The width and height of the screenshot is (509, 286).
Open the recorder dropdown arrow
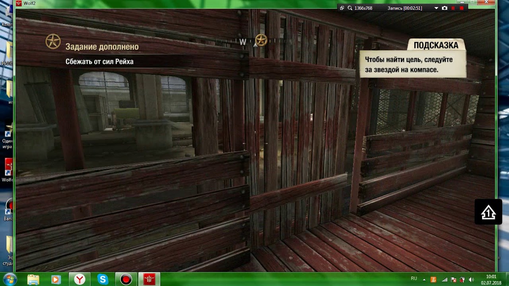pyautogui.click(x=436, y=8)
